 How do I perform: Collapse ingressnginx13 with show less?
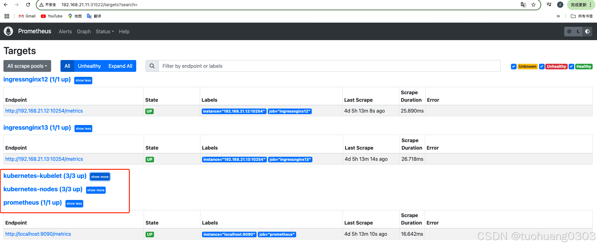(83, 128)
